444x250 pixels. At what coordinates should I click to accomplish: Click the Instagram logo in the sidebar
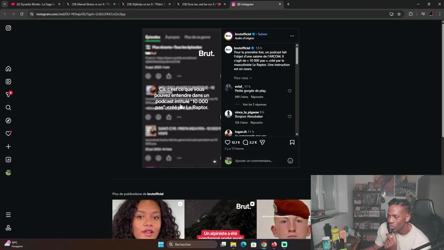point(8,28)
